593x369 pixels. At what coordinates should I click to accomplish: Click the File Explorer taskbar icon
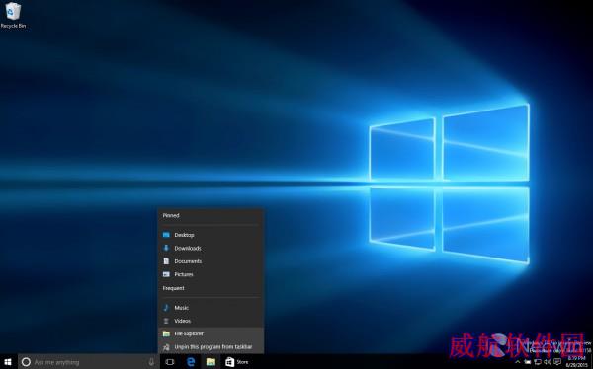click(211, 362)
